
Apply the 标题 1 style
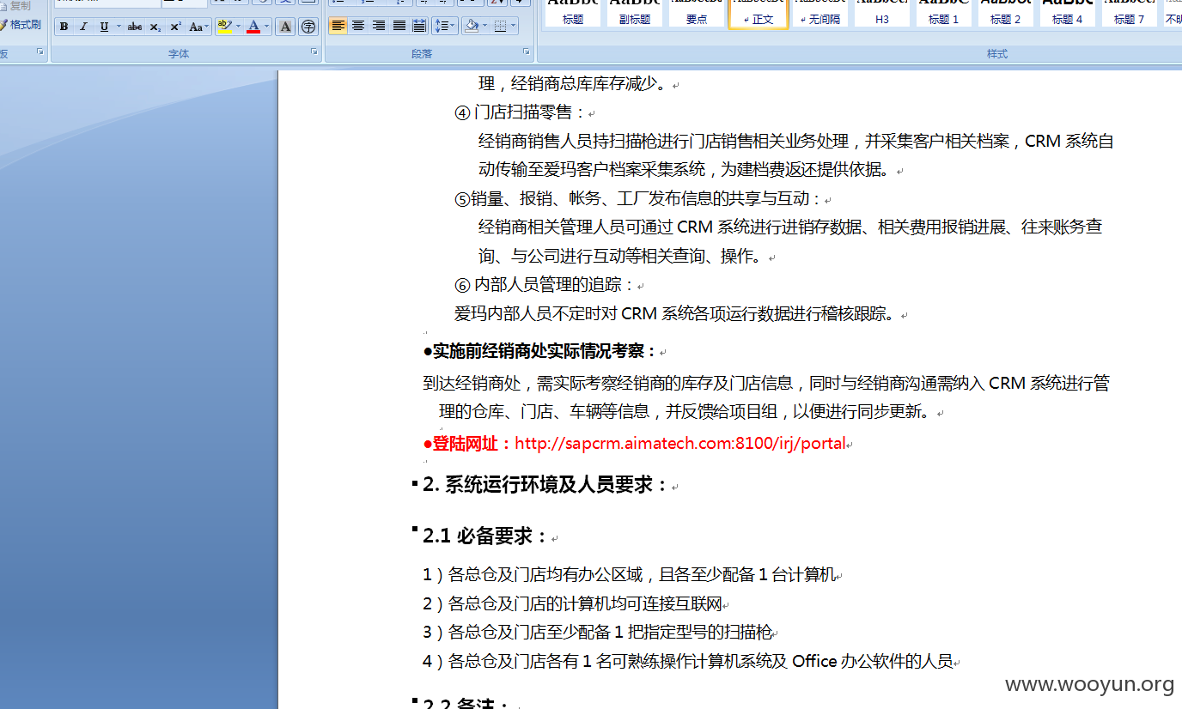pyautogui.click(x=944, y=13)
